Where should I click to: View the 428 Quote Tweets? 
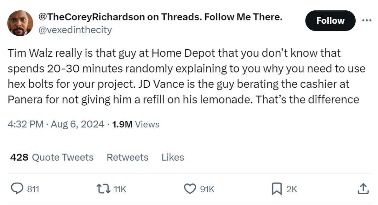click(x=52, y=157)
